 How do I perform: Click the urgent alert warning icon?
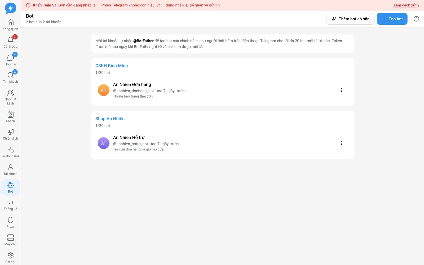click(x=28, y=5)
